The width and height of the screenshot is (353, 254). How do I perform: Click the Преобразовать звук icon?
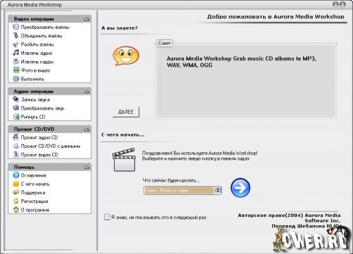tap(16, 108)
